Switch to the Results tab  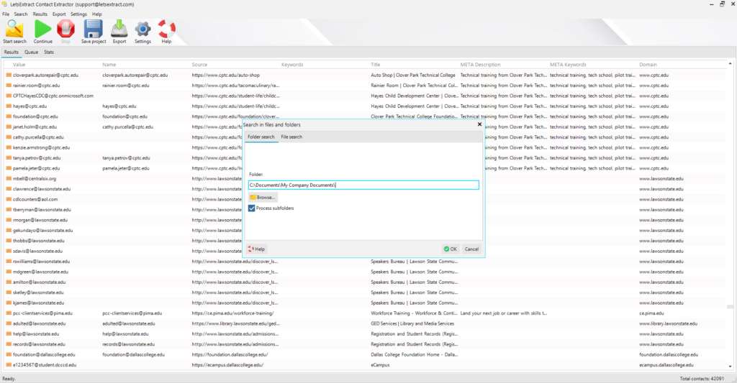(12, 52)
